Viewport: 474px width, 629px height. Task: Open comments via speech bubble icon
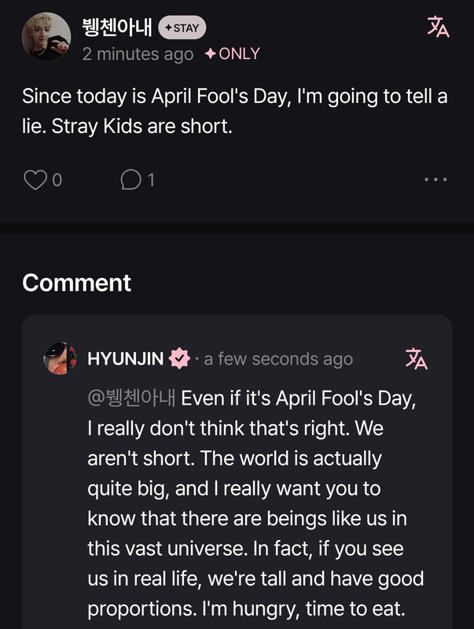tap(130, 180)
